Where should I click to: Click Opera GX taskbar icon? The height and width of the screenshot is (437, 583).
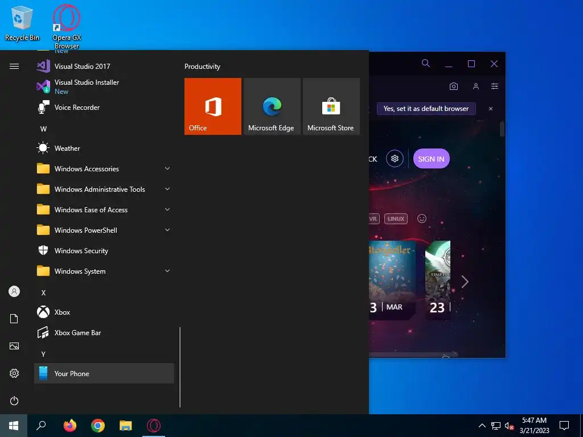click(x=154, y=426)
